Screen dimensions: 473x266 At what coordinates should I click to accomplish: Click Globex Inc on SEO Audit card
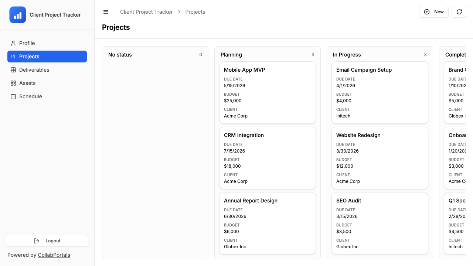[347, 247]
